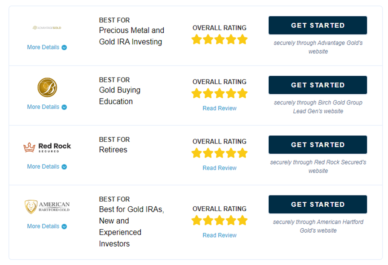Viewport: 388px width, 265px height.
Task: Click the Birch Gold Group logo
Action: 47,87
